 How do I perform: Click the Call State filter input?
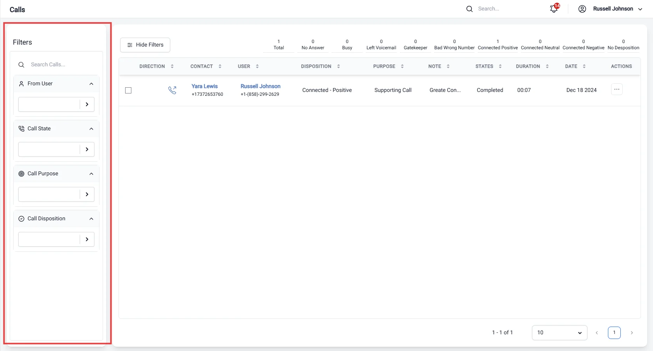click(x=49, y=149)
